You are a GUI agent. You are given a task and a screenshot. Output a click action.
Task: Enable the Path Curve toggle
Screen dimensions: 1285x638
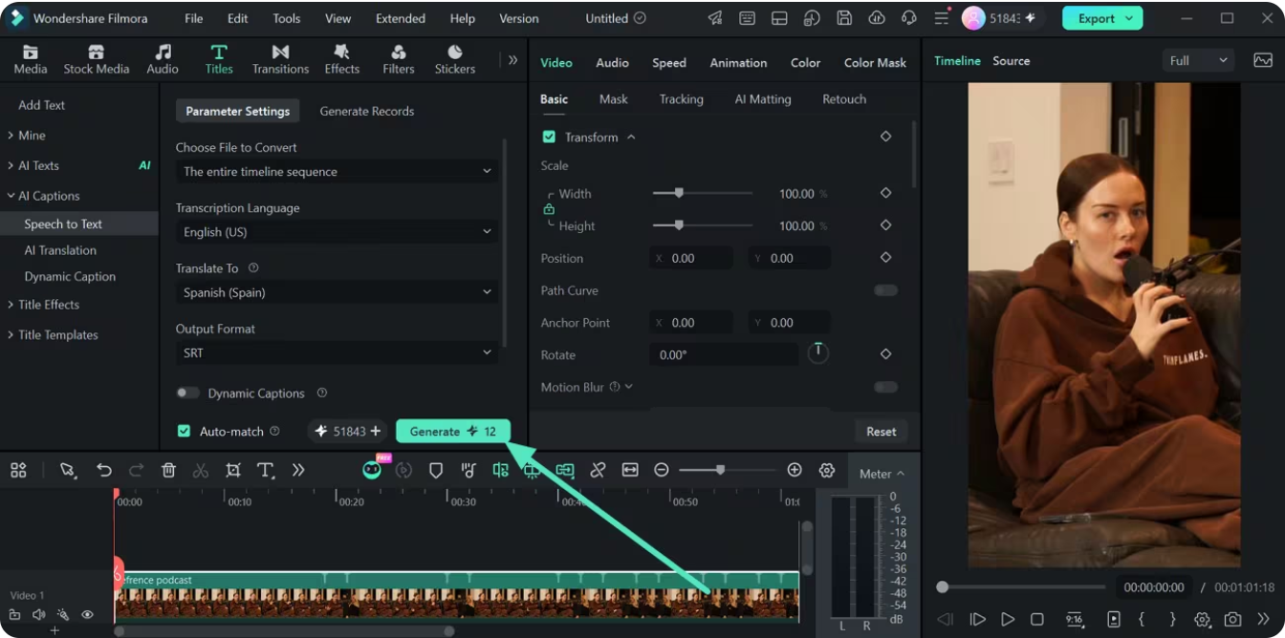pos(886,290)
